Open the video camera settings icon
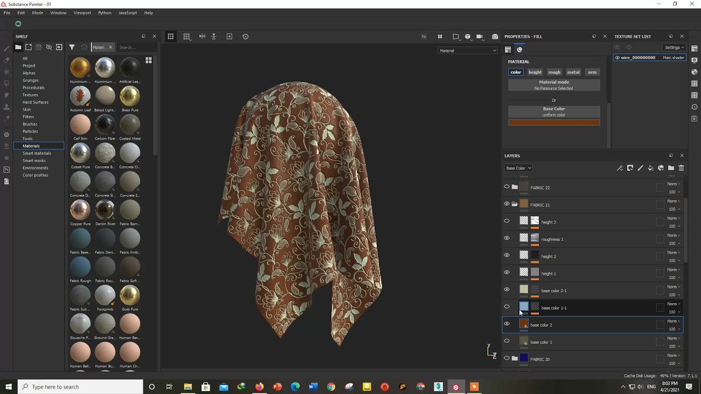Viewport: 701px width, 394px height. (x=480, y=36)
